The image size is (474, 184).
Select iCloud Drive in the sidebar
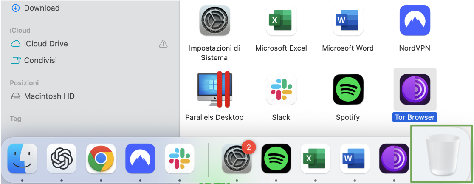[46, 44]
